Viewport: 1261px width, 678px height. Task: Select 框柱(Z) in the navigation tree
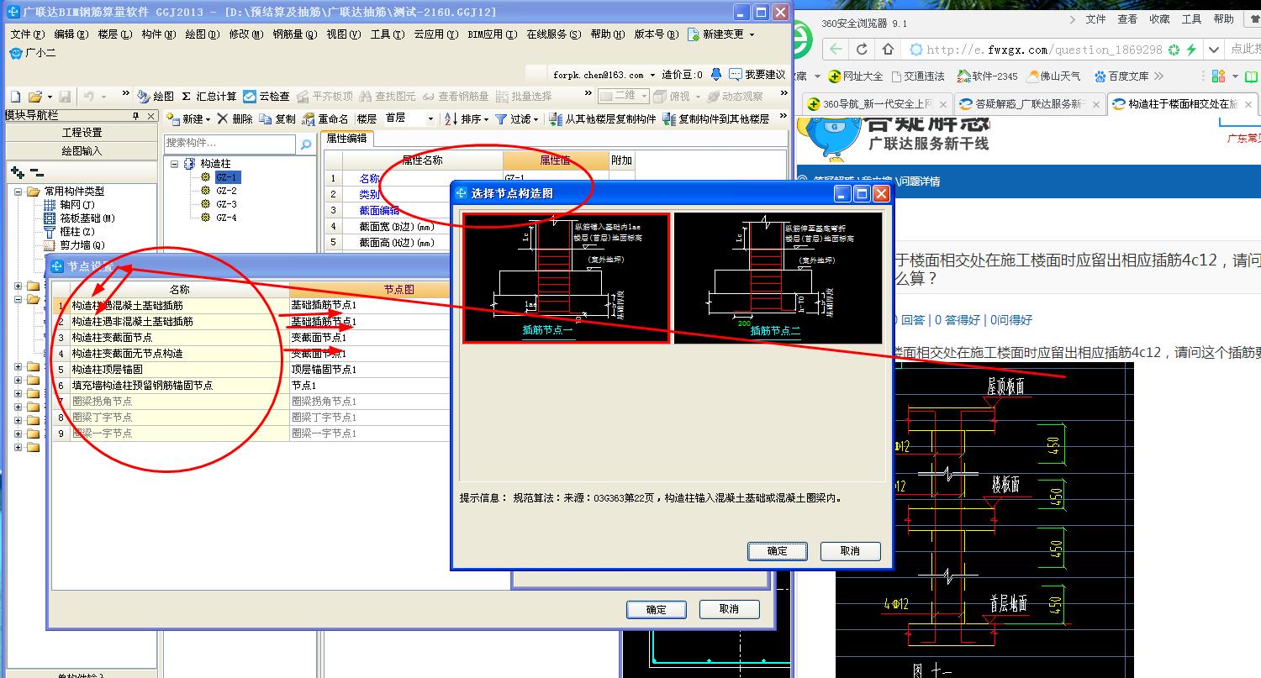click(70, 232)
